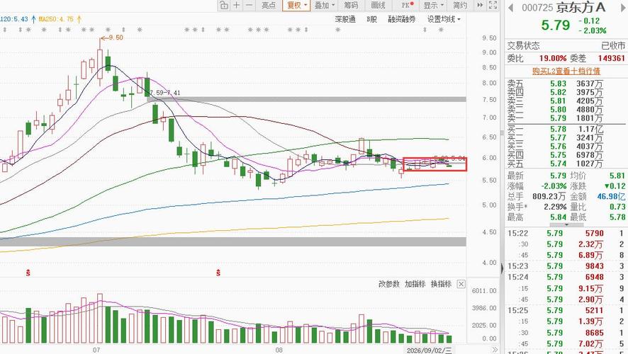The width and height of the screenshot is (628, 354).
Task: Click the red S marker near 07
Action: 28,273
